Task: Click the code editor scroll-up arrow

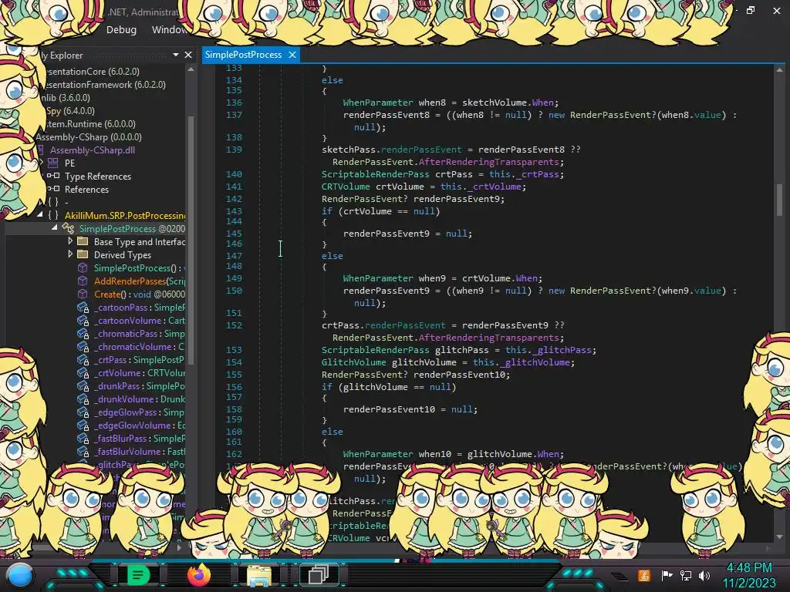Action: tap(779, 70)
